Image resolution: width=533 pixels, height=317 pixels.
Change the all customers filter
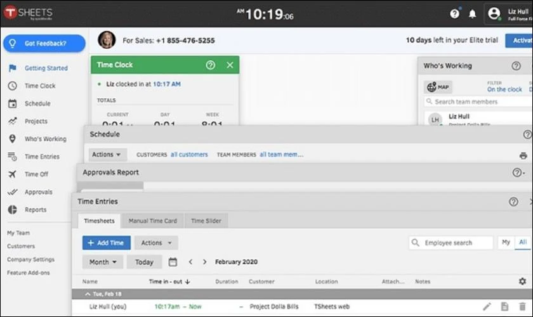pos(189,155)
